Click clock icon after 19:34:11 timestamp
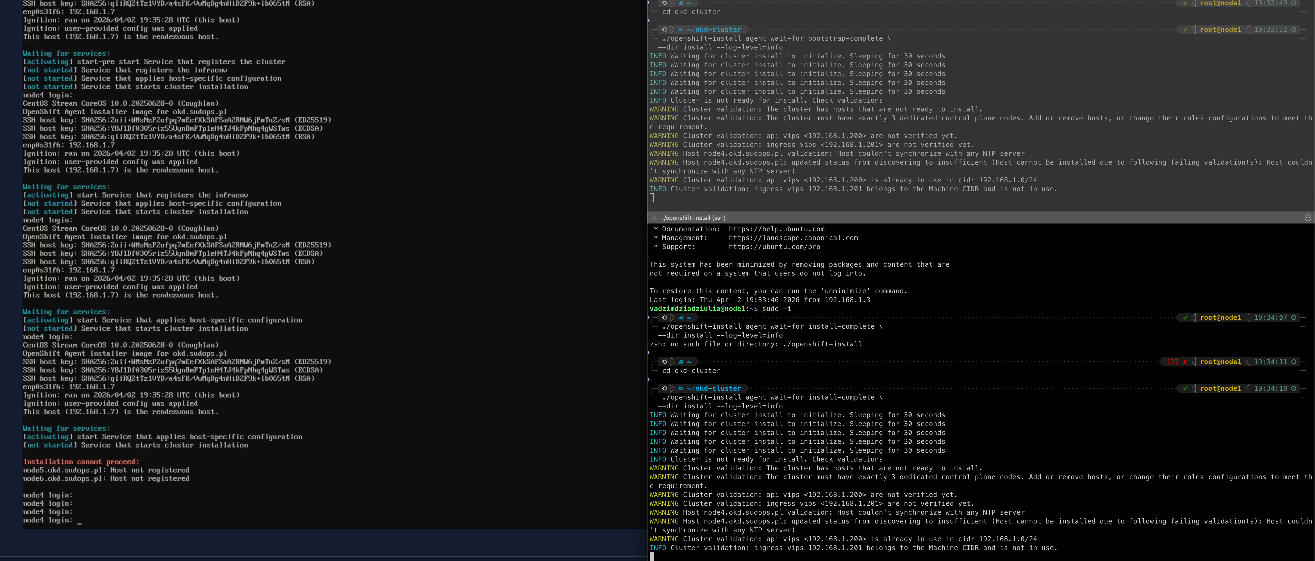Image resolution: width=1315 pixels, height=561 pixels. click(x=1294, y=362)
